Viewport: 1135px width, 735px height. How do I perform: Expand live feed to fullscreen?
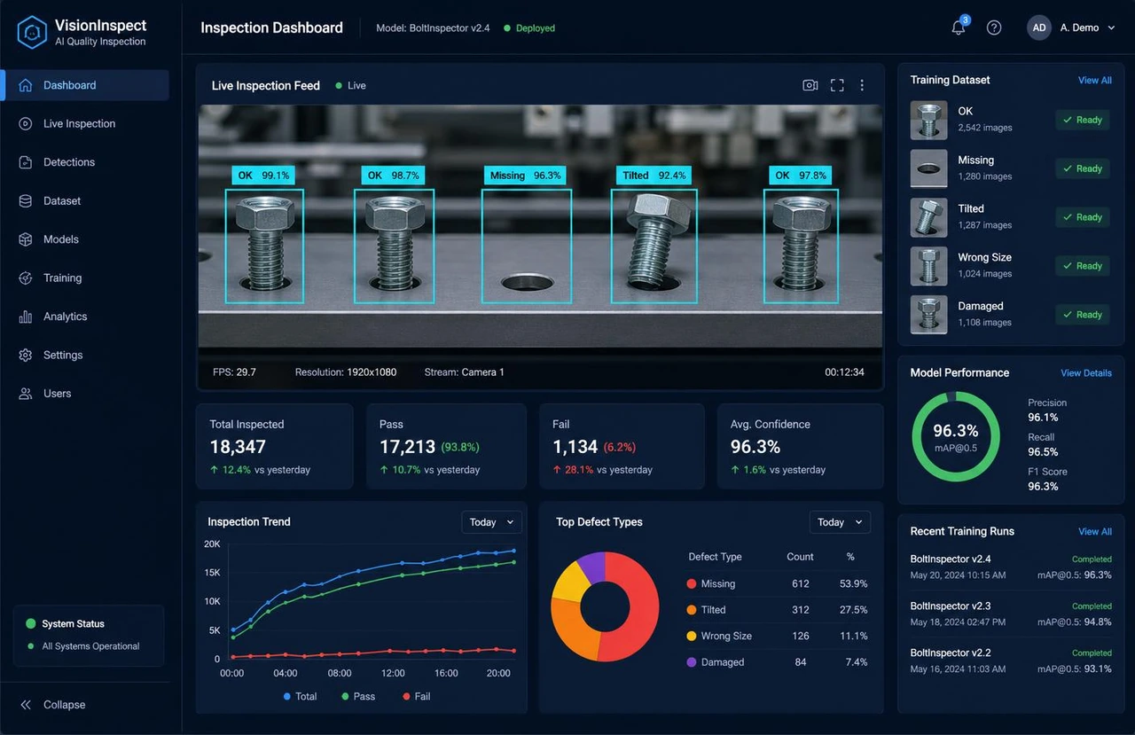[837, 85]
